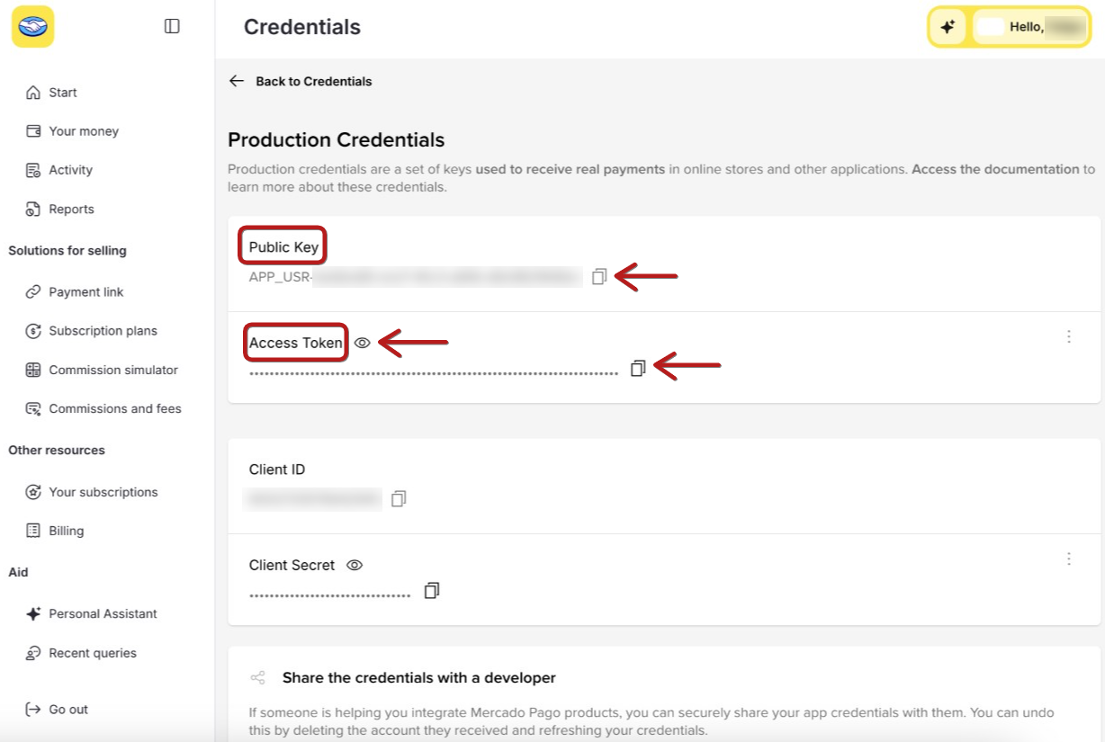Viewport: 1105px width, 742px height.
Task: Open the Hello user account menu
Action: (x=1030, y=27)
